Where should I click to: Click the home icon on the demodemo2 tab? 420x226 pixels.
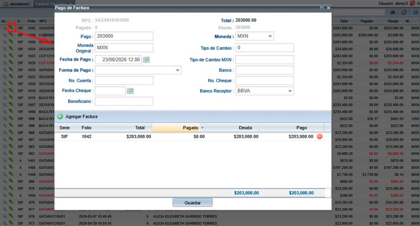6,4
